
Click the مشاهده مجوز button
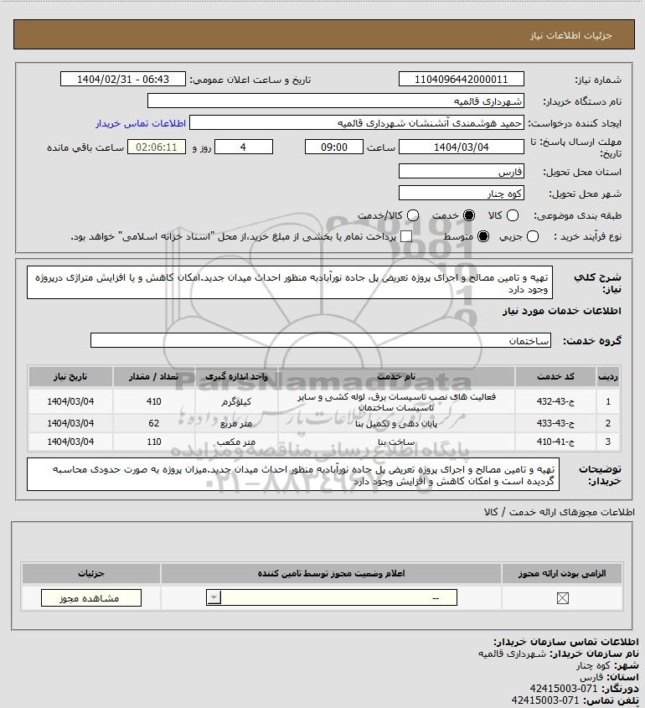pyautogui.click(x=90, y=598)
